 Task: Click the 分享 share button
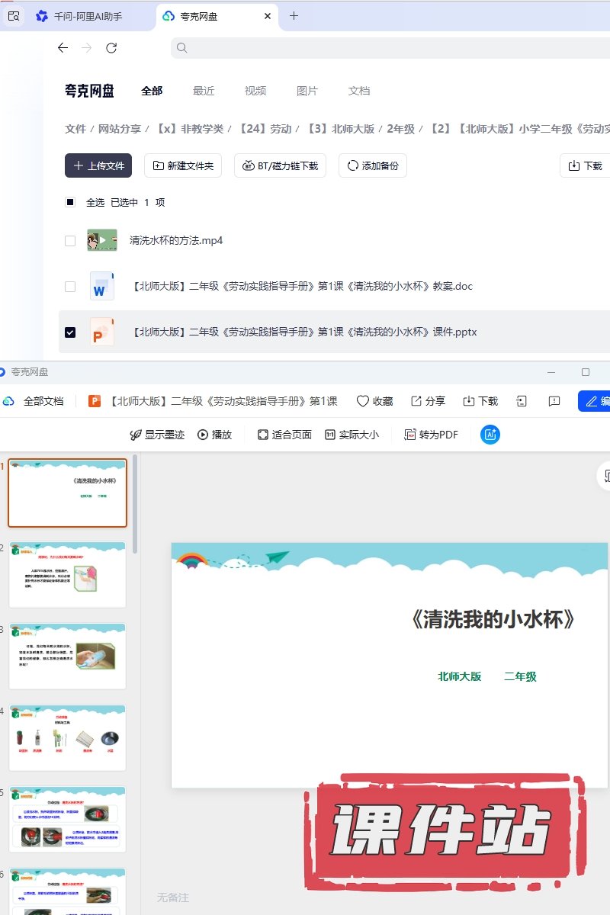pos(428,401)
